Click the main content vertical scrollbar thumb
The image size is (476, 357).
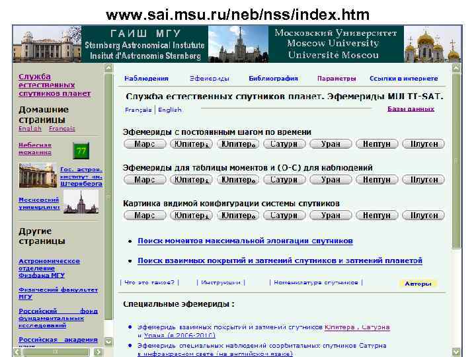pos(456,161)
